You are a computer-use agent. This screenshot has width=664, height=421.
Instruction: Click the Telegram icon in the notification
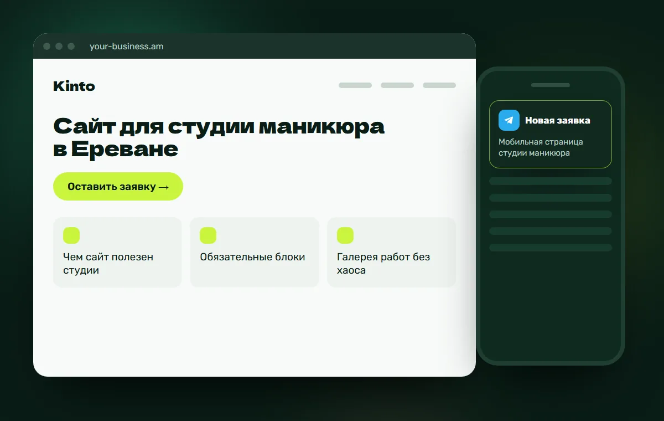[x=509, y=120]
